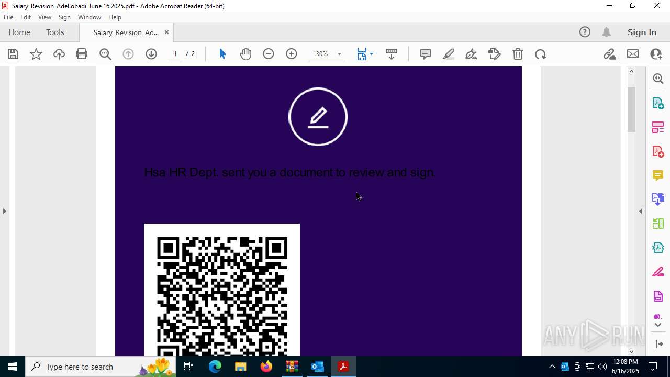Open Export PDF tool in right pane
The height and width of the screenshot is (377, 670).
(658, 103)
